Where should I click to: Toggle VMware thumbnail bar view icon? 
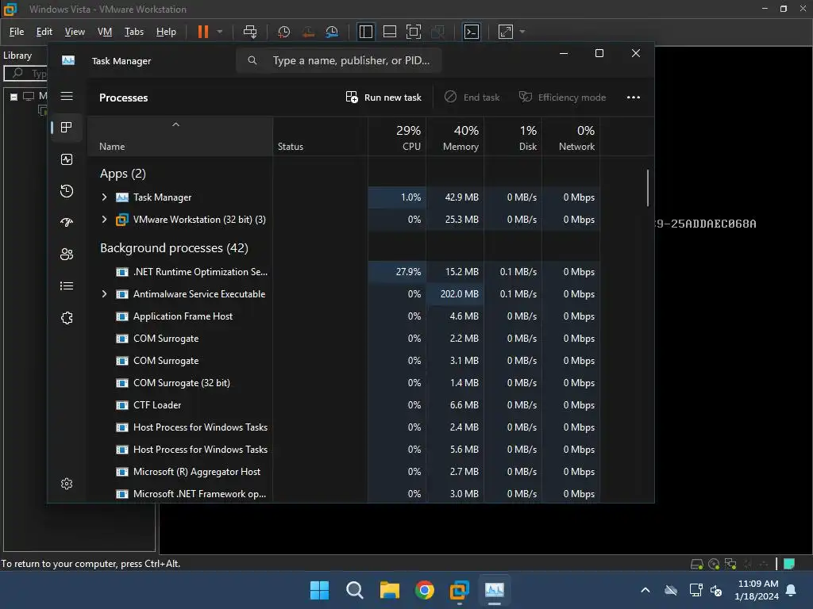(x=389, y=32)
